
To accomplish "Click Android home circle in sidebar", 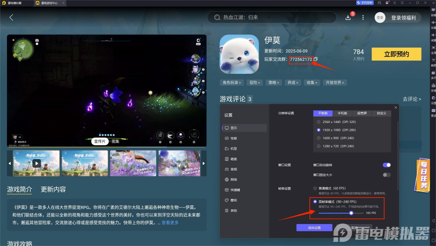I will coord(433,231).
